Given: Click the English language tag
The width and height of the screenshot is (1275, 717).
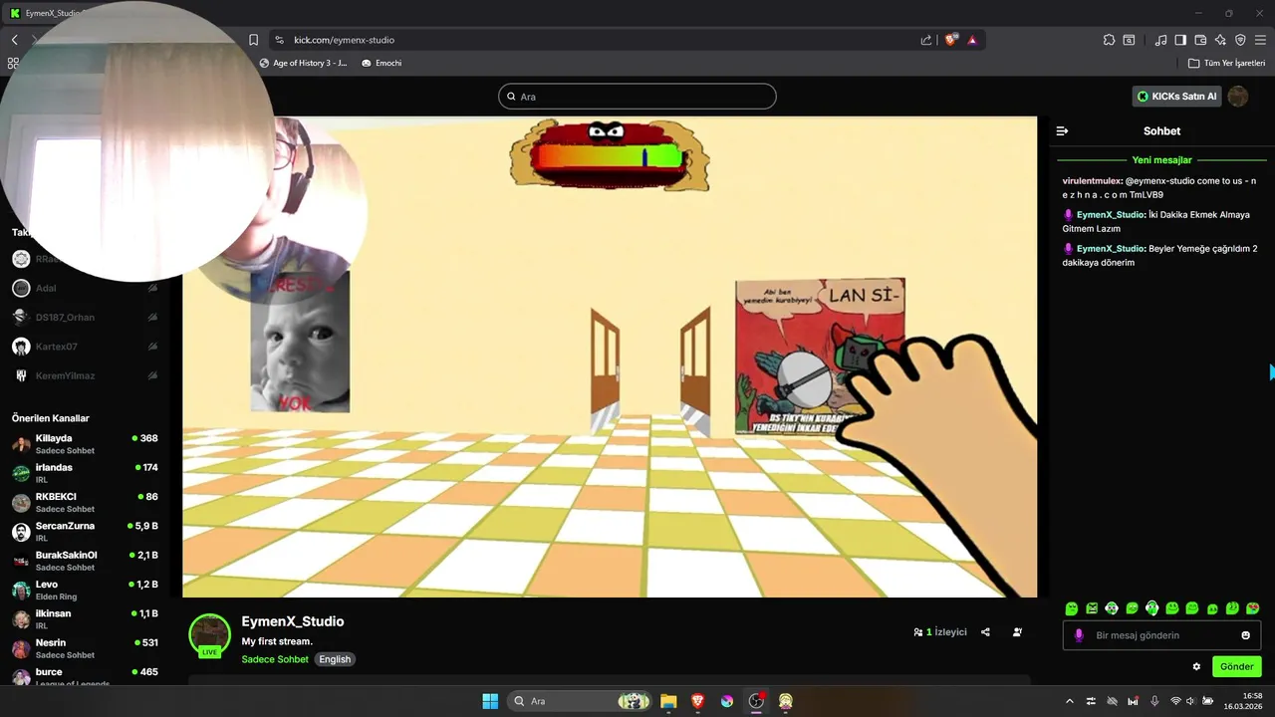Looking at the screenshot, I should 335,659.
